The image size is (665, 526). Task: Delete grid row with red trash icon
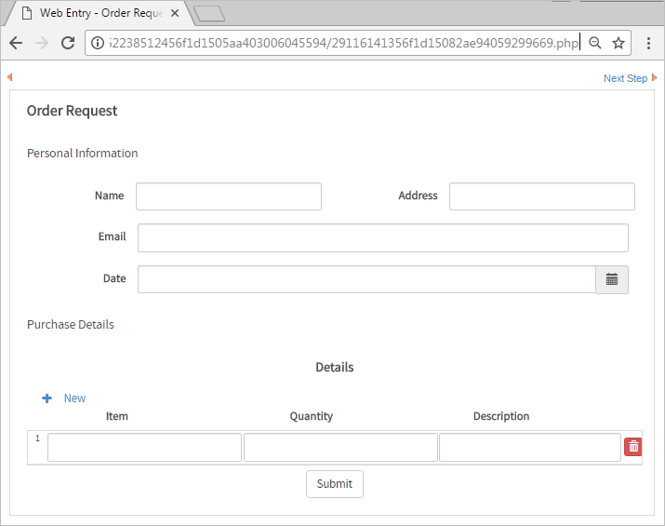pyautogui.click(x=633, y=447)
